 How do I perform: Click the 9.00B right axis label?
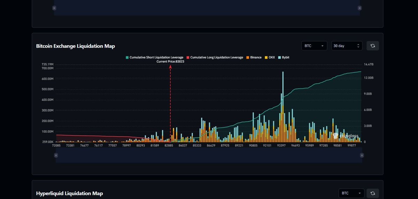[x=368, y=94]
